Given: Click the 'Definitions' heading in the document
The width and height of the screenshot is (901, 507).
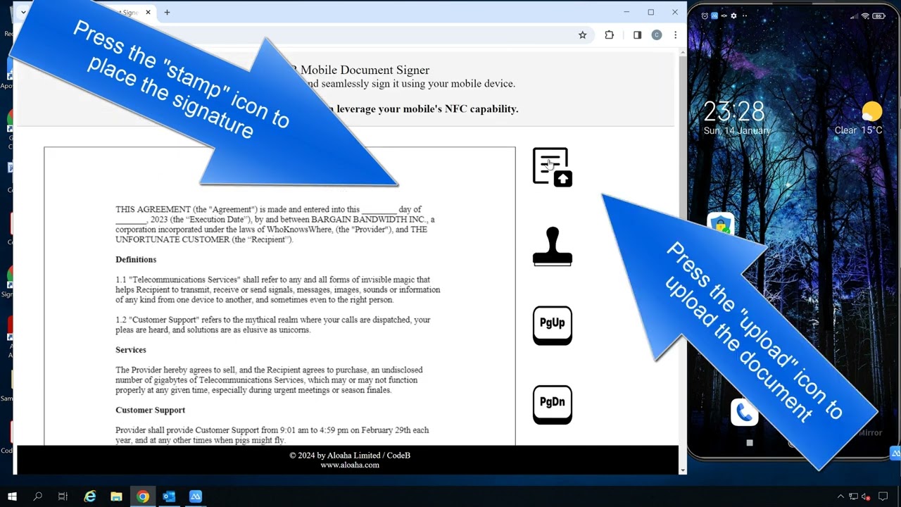Looking at the screenshot, I should pos(136,259).
